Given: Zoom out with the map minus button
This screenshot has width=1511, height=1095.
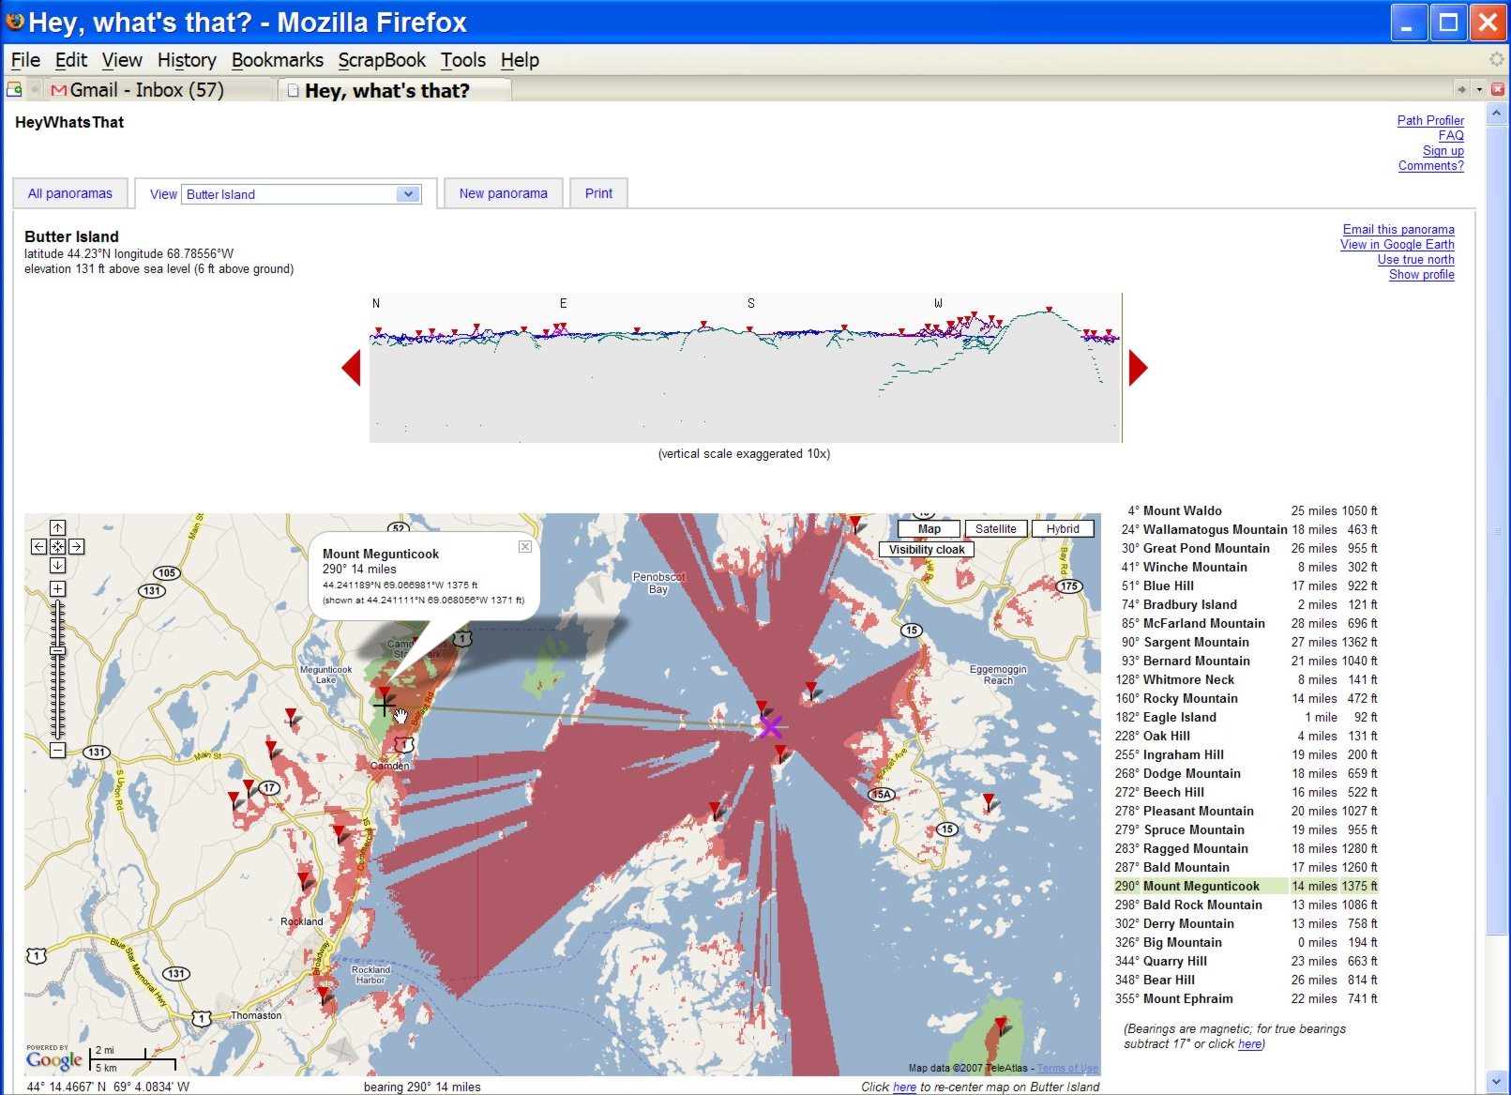Looking at the screenshot, I should point(57,750).
